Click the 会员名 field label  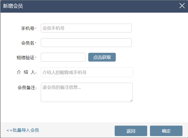coord(28,43)
